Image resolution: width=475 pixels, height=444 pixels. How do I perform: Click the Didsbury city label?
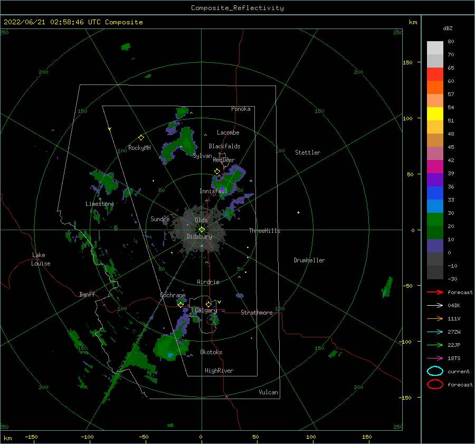[x=199, y=237]
